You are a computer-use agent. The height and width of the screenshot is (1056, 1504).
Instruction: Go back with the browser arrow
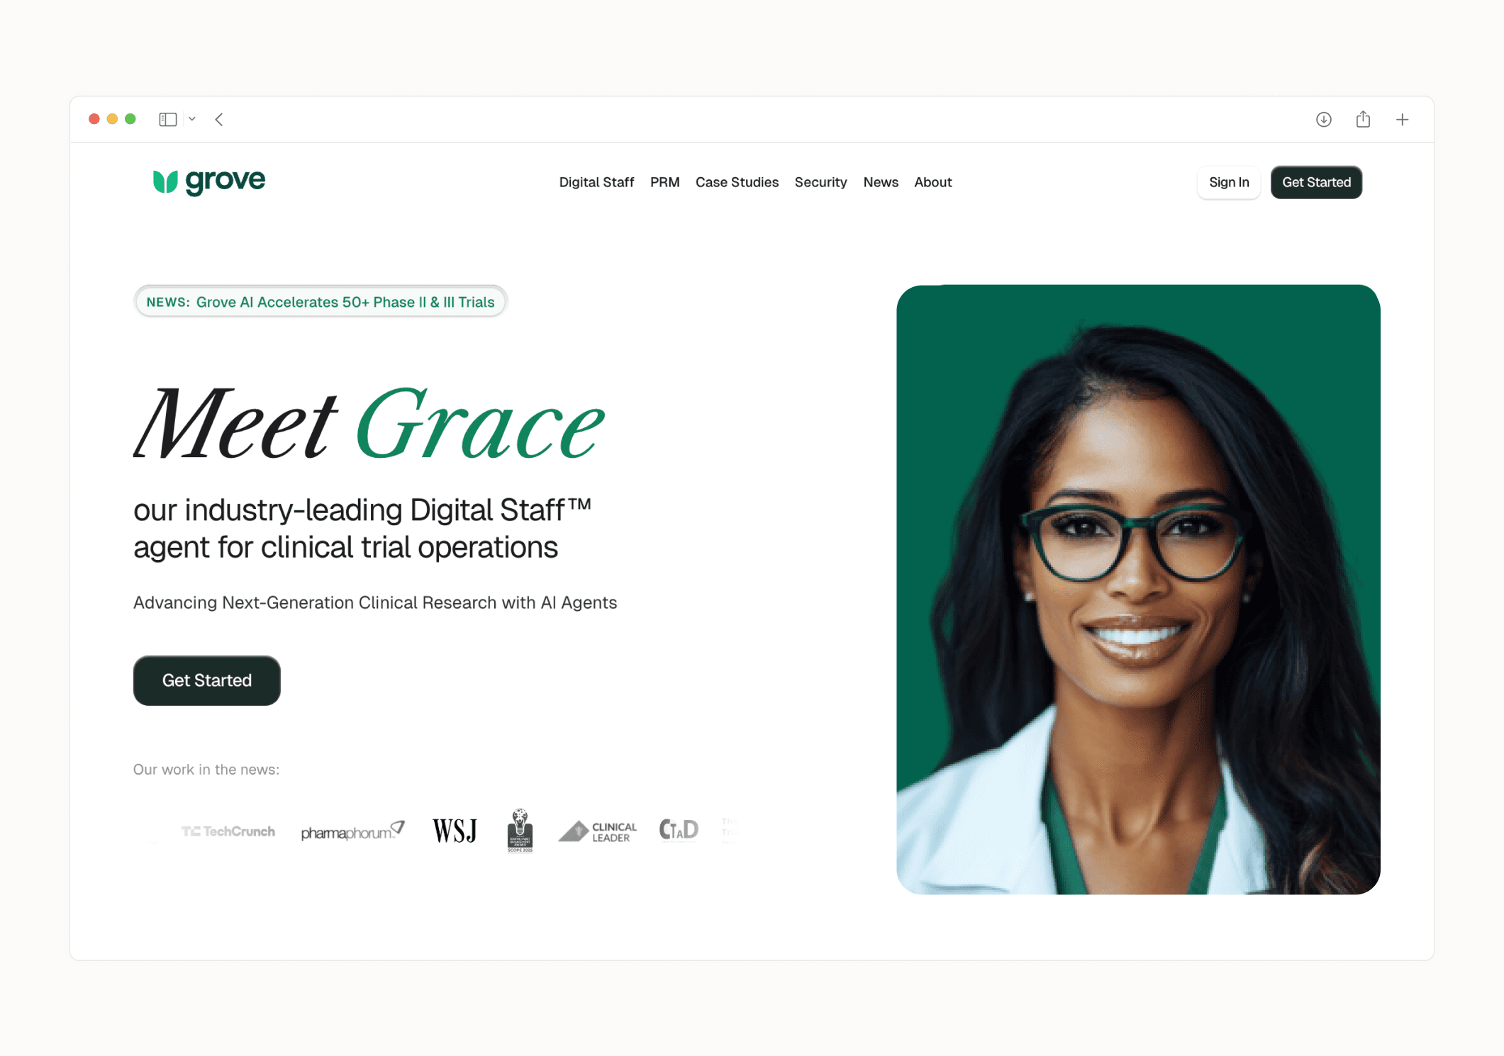coord(219,119)
